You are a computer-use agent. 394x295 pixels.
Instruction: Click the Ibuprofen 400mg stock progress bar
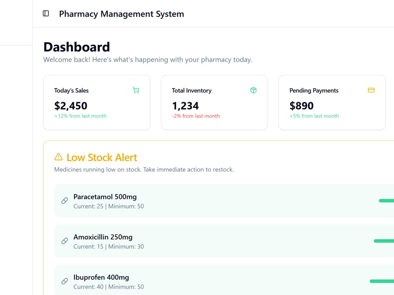click(382, 281)
